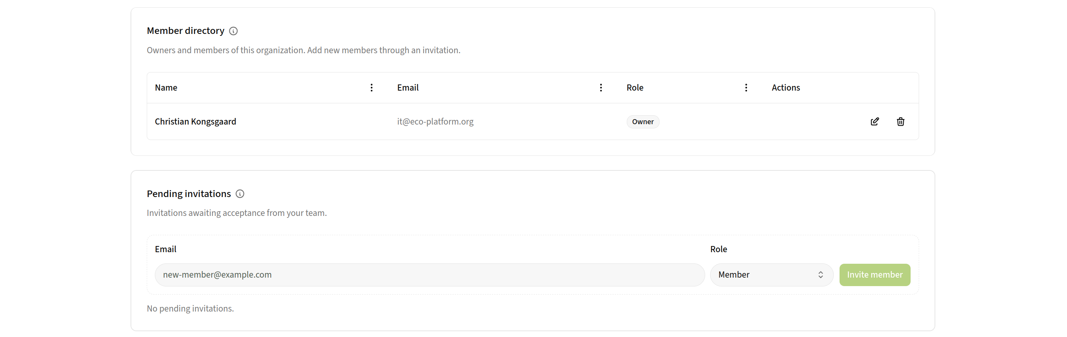This screenshot has width=1067, height=337.
Task: Delete member Christian Kongsgaard
Action: tap(901, 121)
